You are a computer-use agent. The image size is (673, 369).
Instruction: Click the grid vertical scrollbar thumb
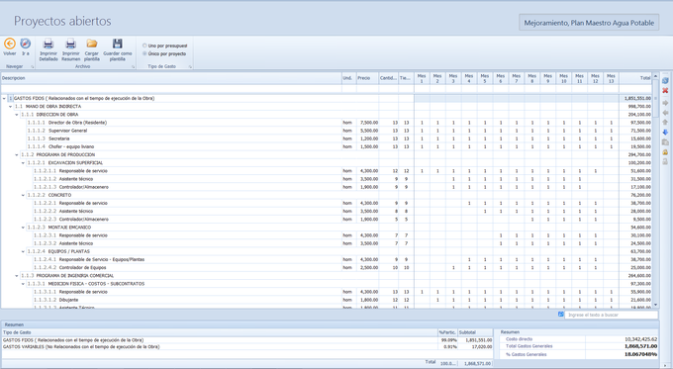click(x=655, y=98)
